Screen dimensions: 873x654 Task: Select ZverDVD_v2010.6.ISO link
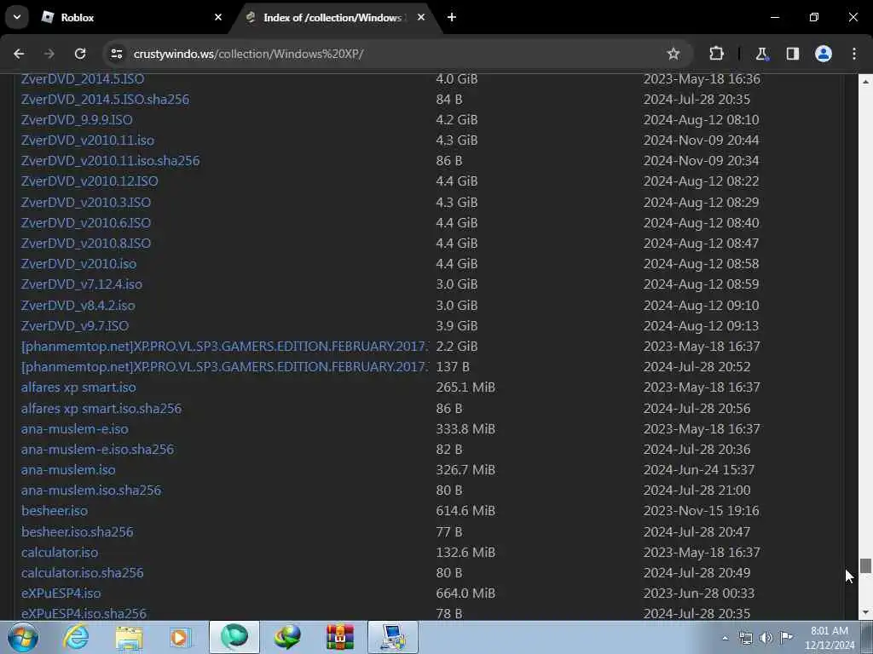coord(86,222)
